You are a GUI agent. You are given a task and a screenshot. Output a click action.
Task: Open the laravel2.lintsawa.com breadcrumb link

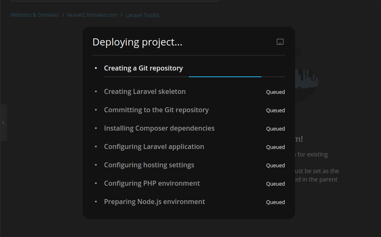click(92, 15)
